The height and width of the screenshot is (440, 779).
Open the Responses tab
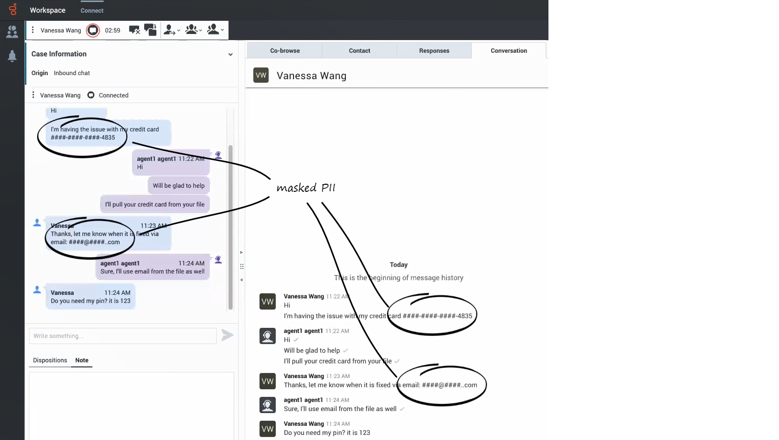click(x=434, y=51)
